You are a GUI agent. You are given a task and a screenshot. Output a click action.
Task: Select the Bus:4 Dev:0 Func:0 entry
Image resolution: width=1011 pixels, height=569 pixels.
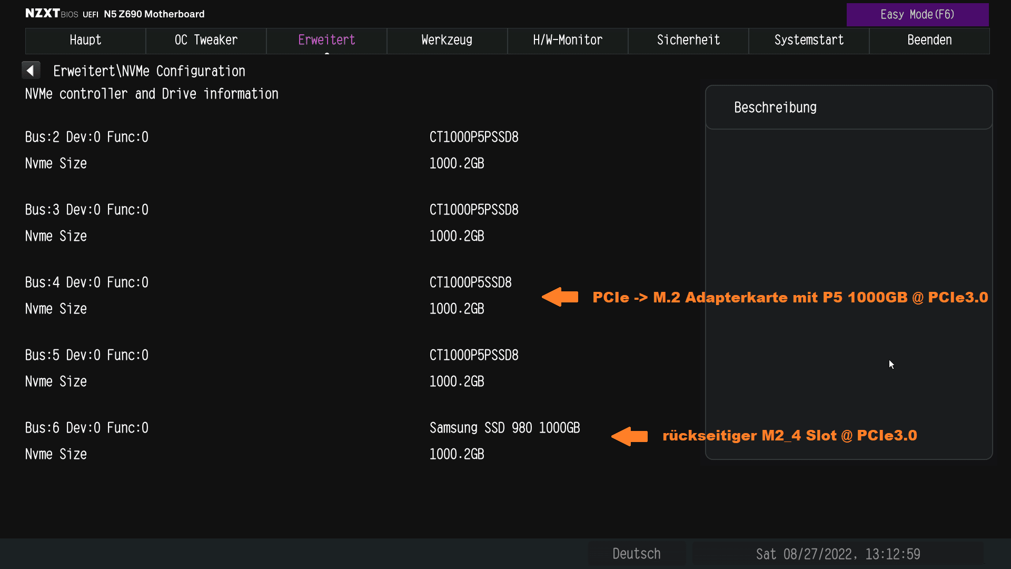(87, 282)
